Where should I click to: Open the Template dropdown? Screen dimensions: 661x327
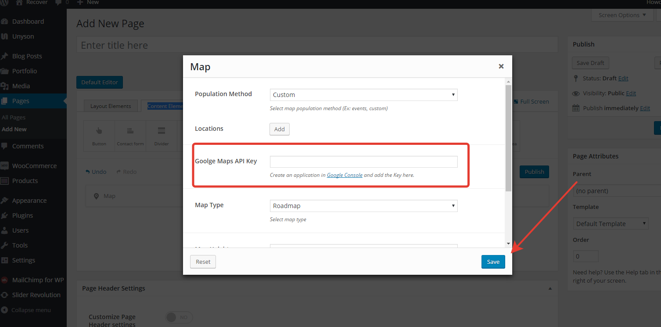coord(611,223)
